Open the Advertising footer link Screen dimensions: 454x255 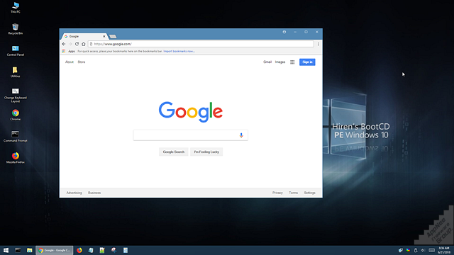[x=74, y=193]
